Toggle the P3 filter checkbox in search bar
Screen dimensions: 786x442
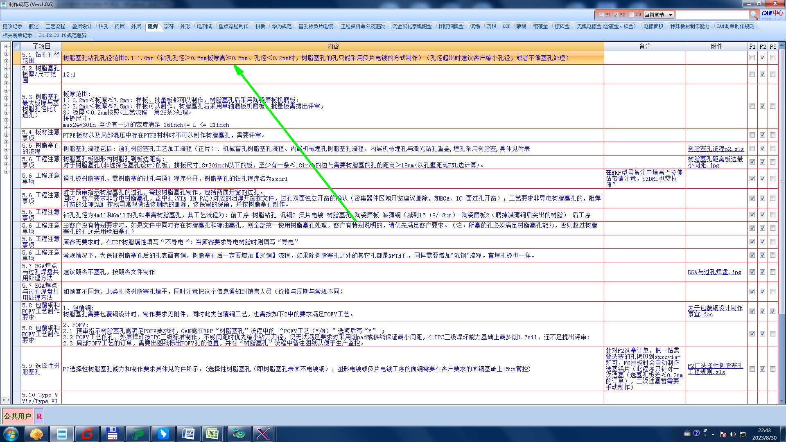pos(631,15)
